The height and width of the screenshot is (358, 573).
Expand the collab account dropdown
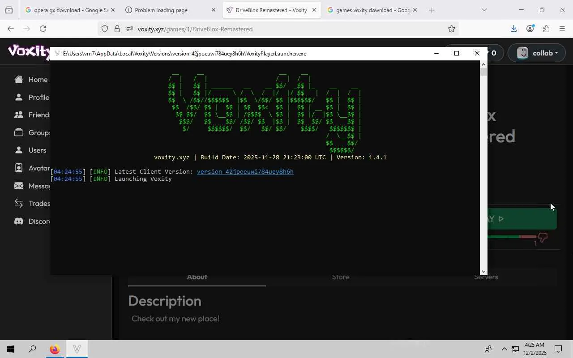click(x=537, y=53)
